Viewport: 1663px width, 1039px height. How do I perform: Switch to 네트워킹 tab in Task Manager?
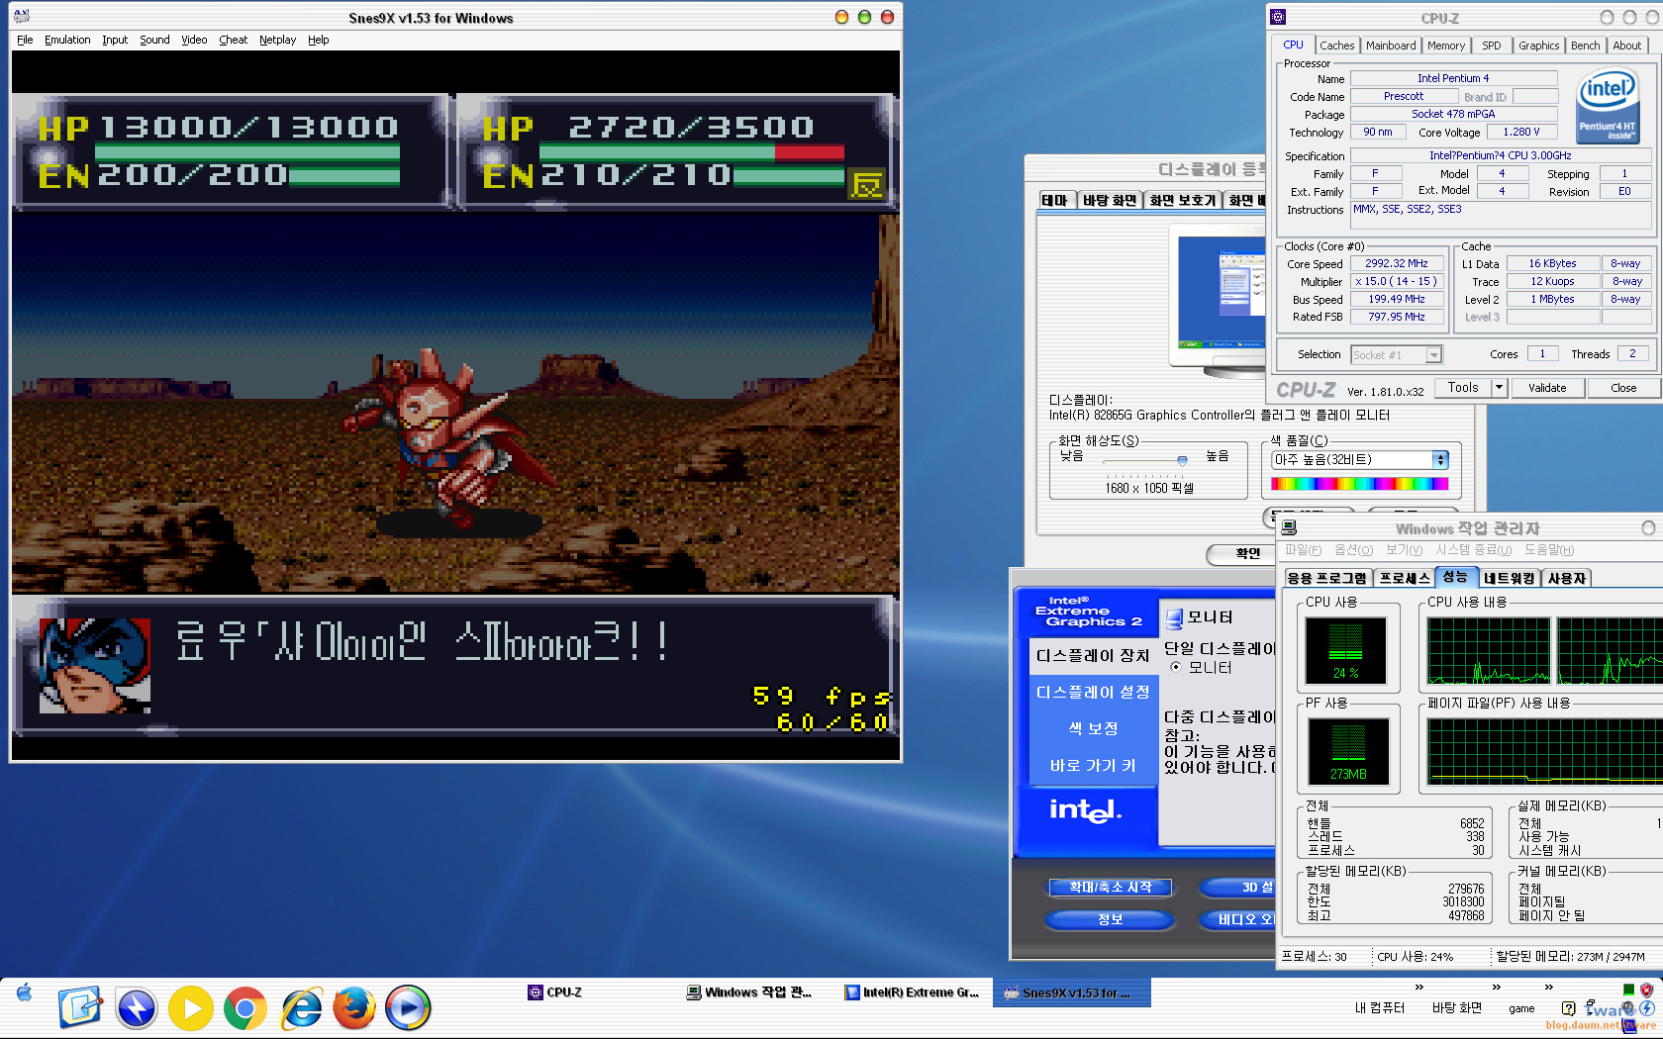click(1509, 578)
